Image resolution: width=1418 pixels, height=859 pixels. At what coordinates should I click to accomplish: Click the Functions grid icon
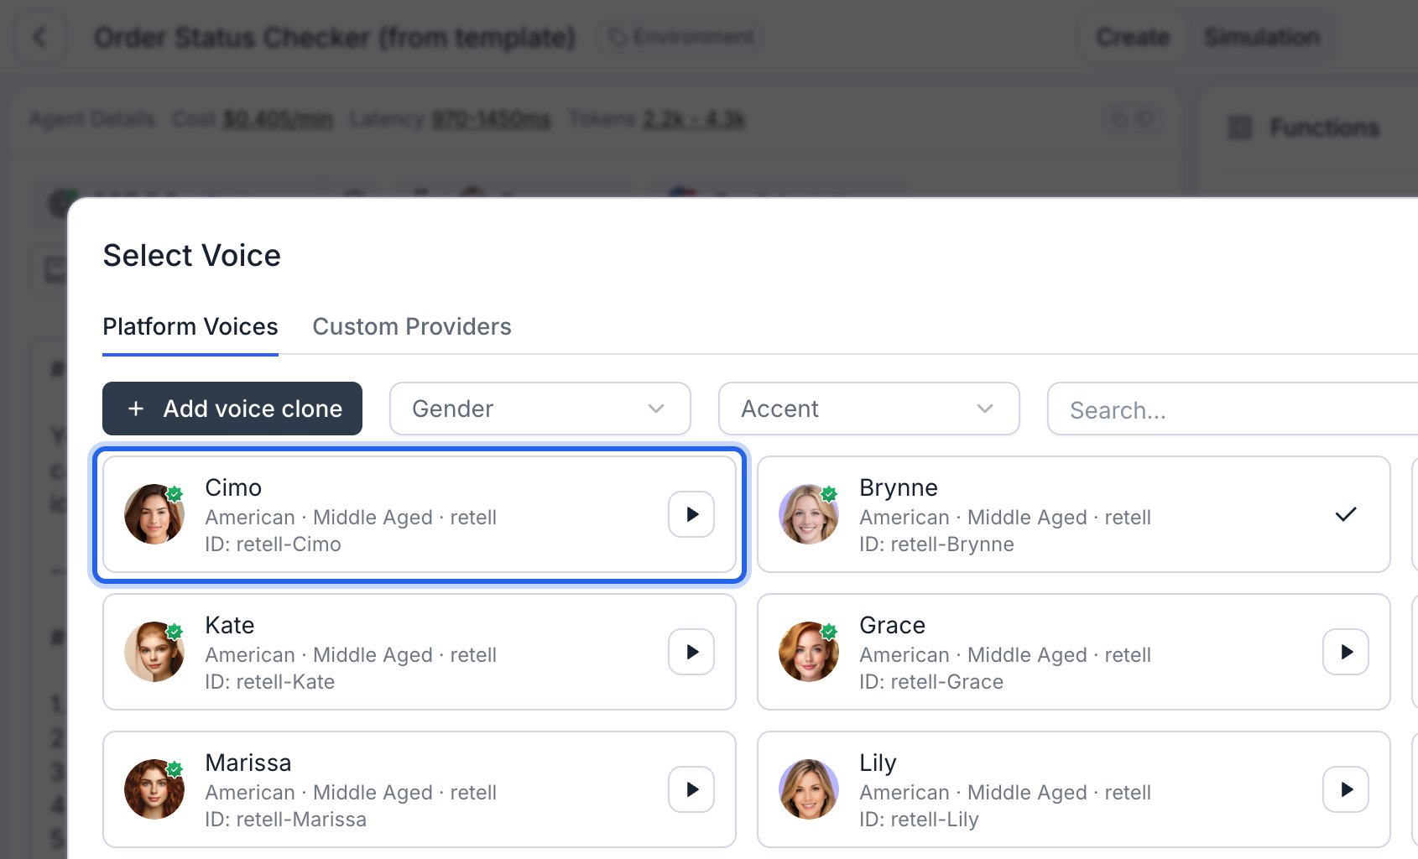tap(1239, 128)
